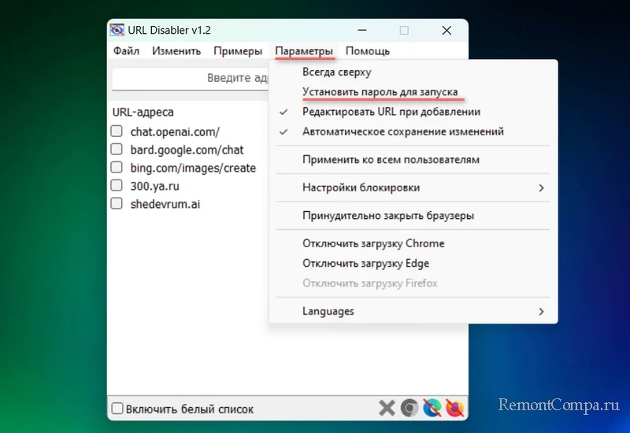The image size is (630, 433).
Task: Click Отключить загрузку Chrome
Action: click(x=373, y=243)
